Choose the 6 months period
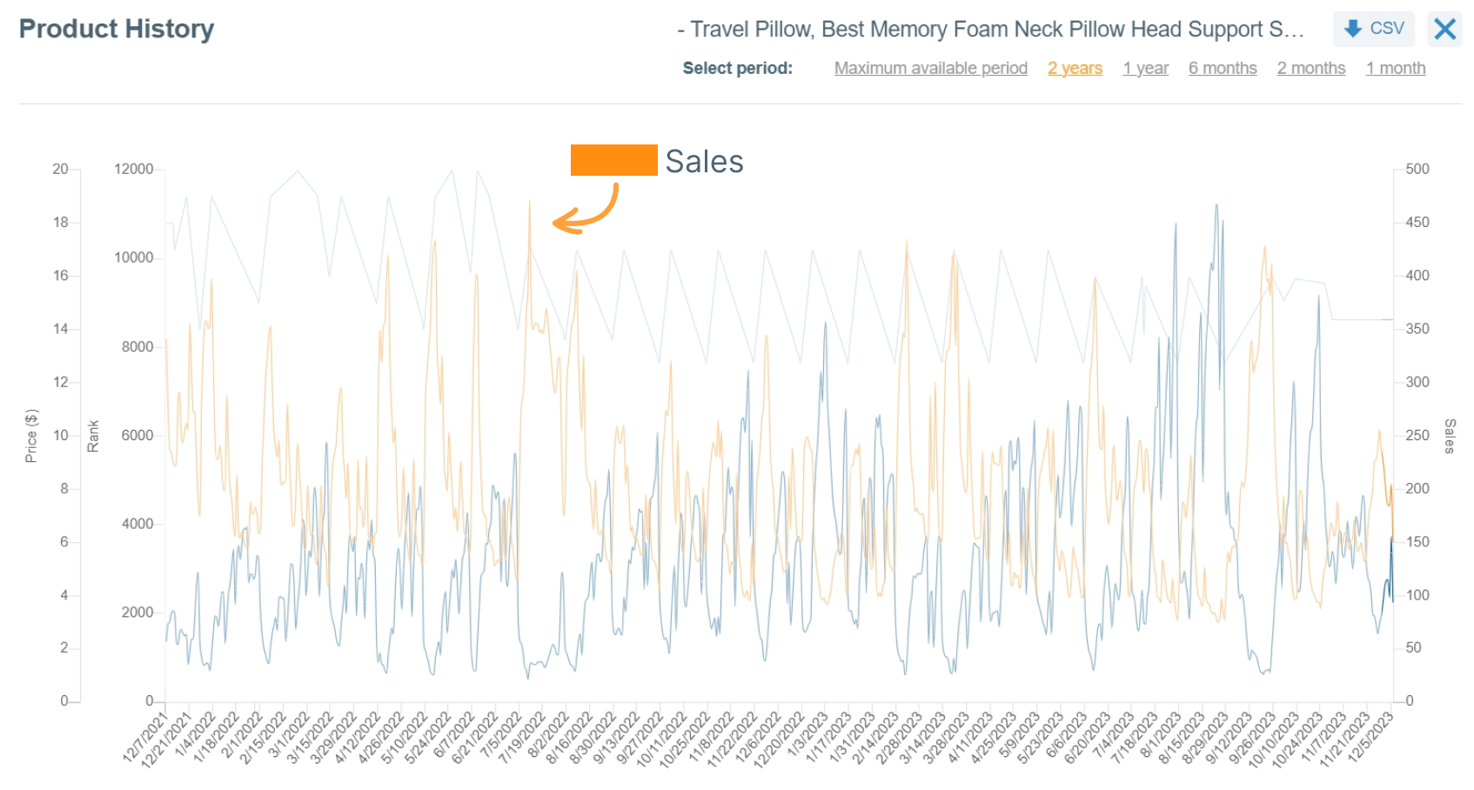 coord(1223,68)
